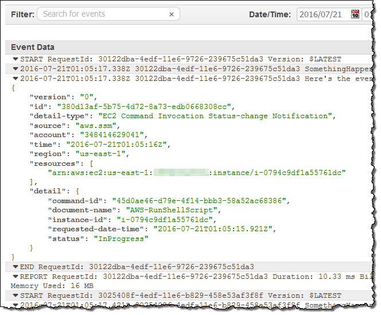Select the region value us-east-1
Viewport: 381px width, 315px height.
(100, 154)
